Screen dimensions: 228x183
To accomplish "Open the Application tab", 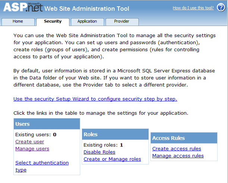I will pos(87,22).
